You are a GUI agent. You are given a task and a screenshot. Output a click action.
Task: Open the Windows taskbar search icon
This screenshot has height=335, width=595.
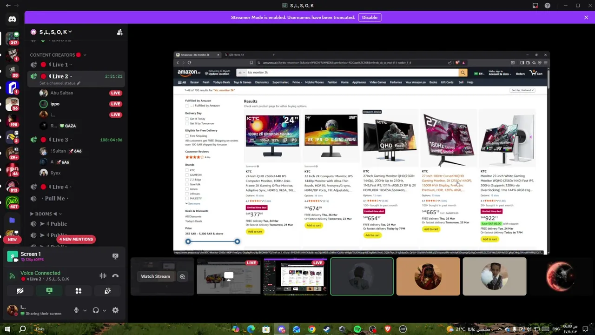tap(22, 329)
